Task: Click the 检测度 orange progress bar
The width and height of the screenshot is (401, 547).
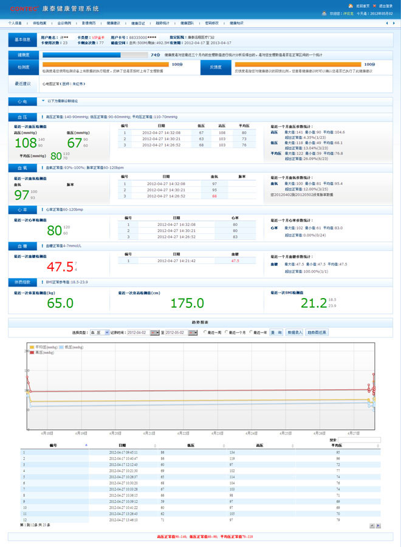Action: 105,64
